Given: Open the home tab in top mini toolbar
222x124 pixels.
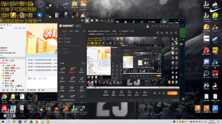Looking at the screenshot, I should 87,20.
